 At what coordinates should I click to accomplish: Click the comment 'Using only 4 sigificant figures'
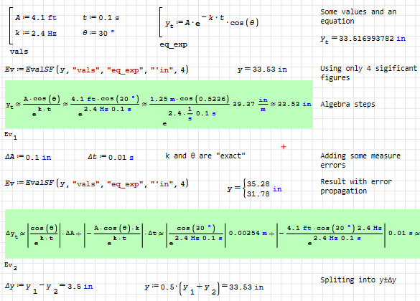[368, 73]
